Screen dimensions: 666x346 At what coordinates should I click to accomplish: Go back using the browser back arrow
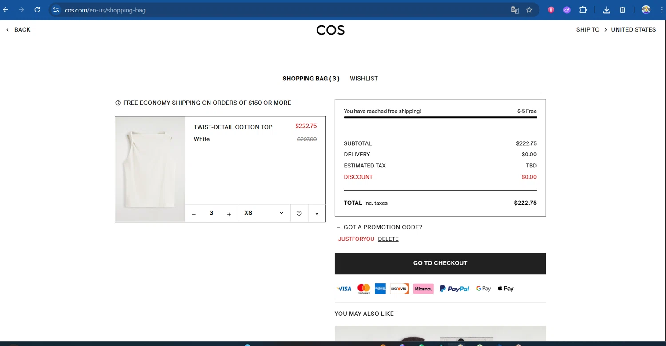click(x=5, y=10)
